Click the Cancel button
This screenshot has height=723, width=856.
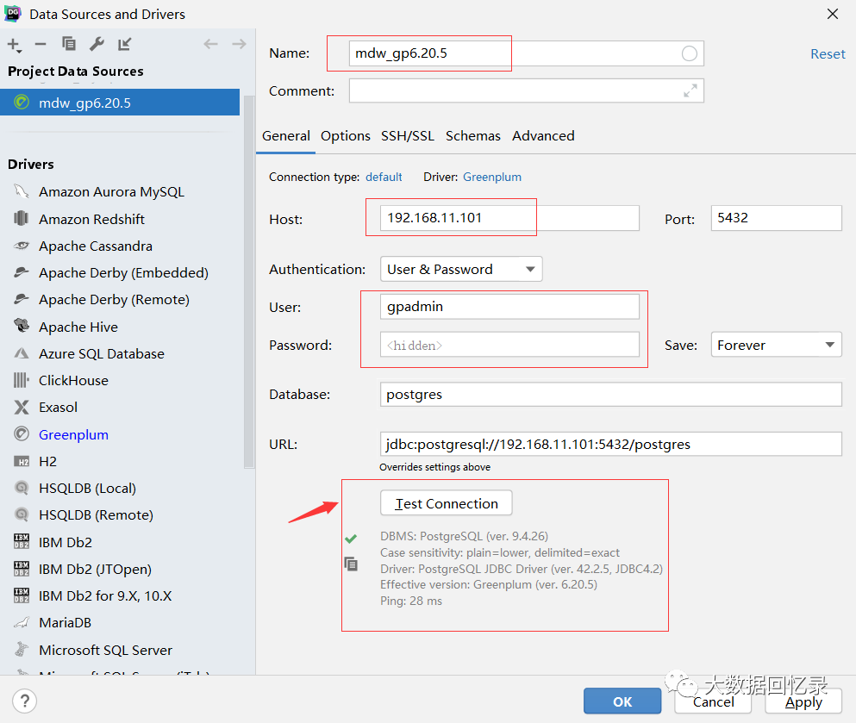(x=713, y=701)
